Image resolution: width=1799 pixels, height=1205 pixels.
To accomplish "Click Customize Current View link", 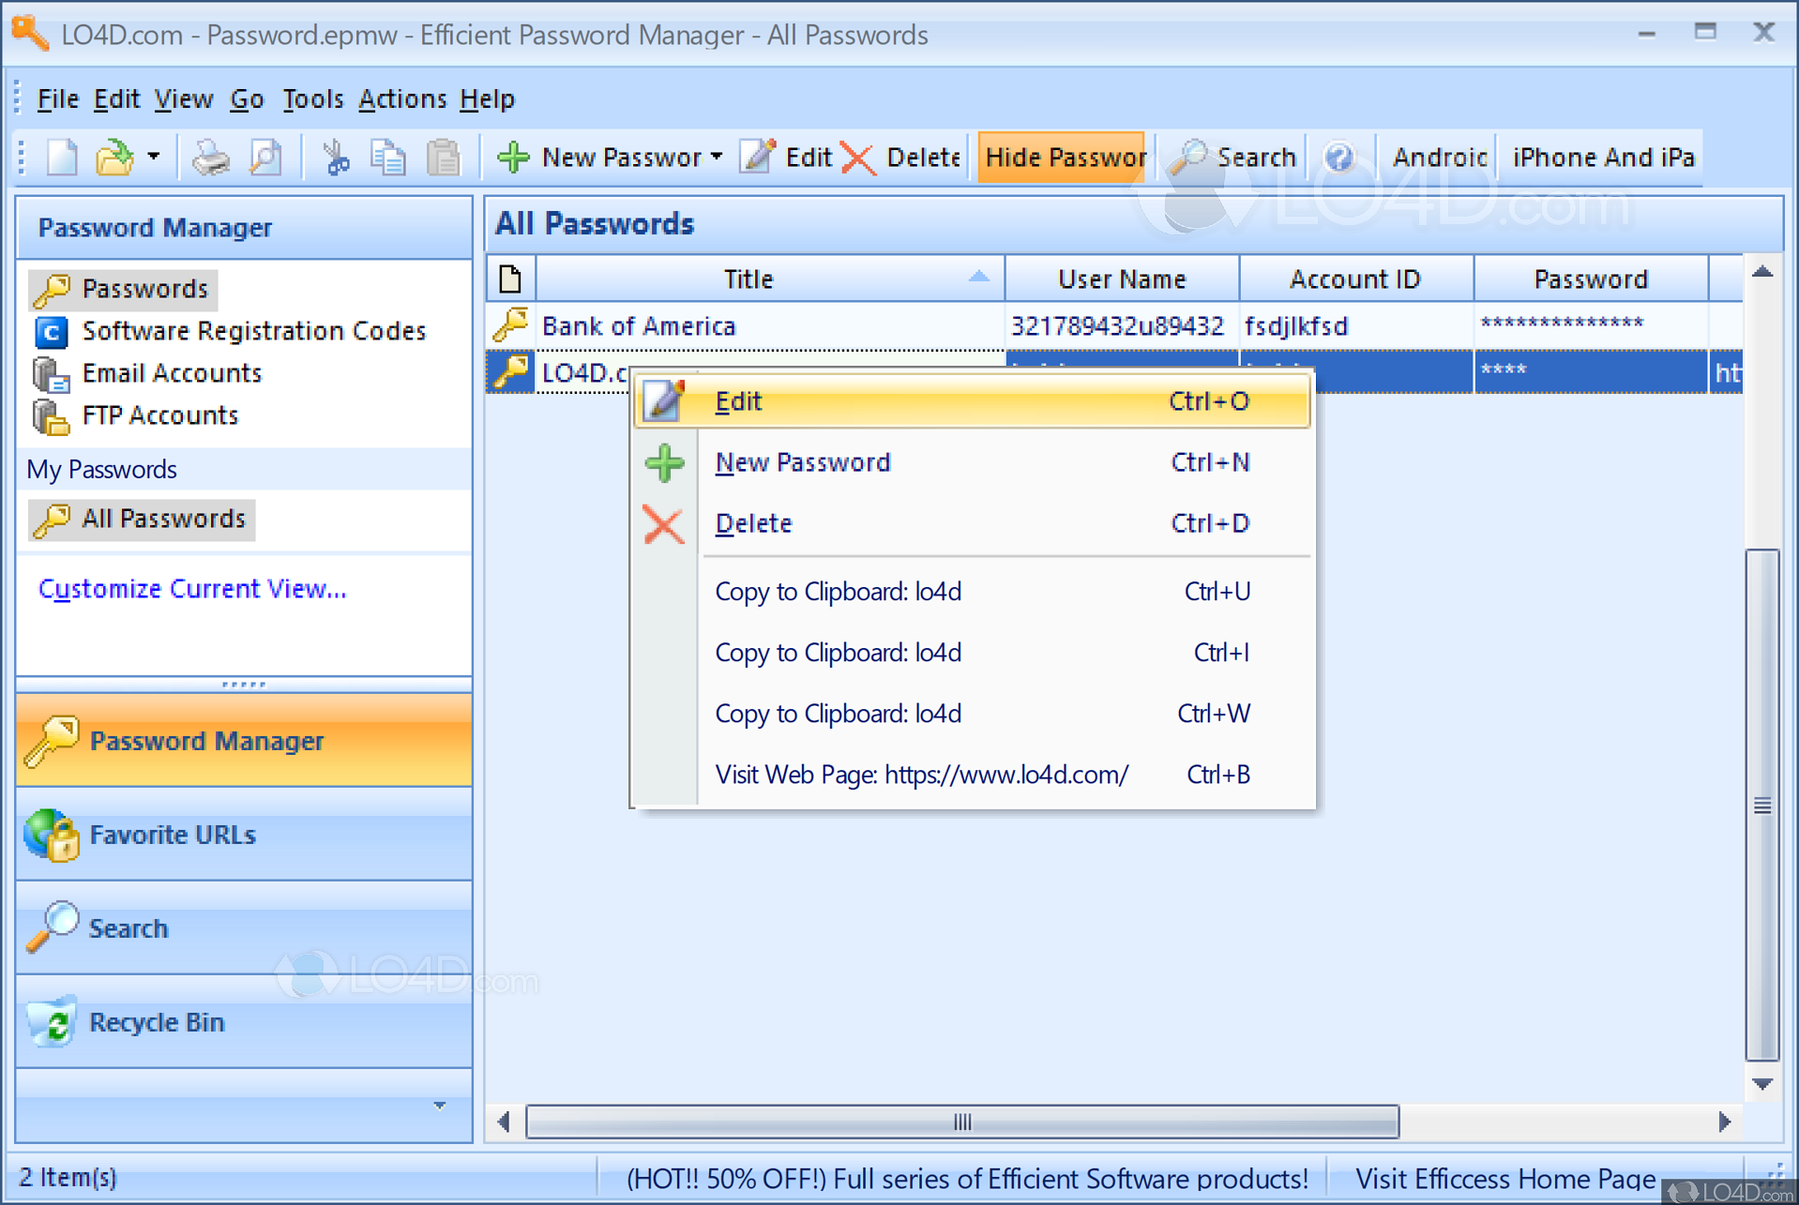I will coord(191,588).
